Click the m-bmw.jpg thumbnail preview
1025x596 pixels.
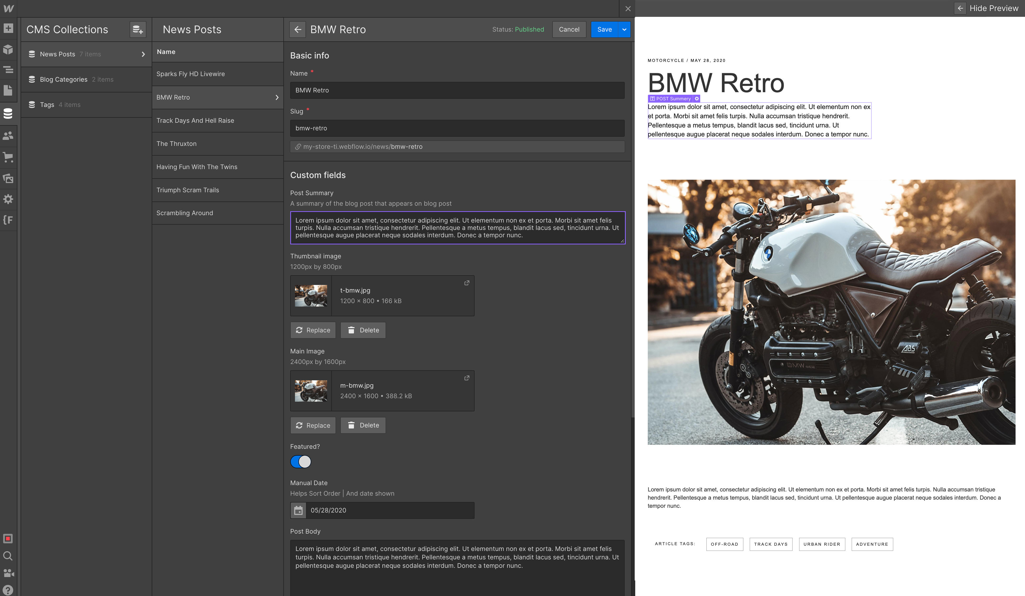pos(311,391)
